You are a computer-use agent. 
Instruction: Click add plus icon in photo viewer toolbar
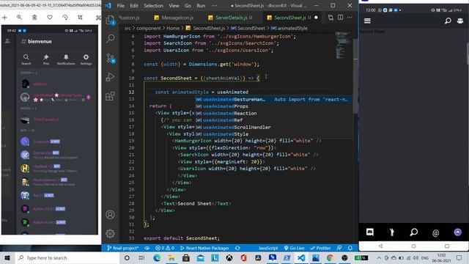tap(4, 18)
